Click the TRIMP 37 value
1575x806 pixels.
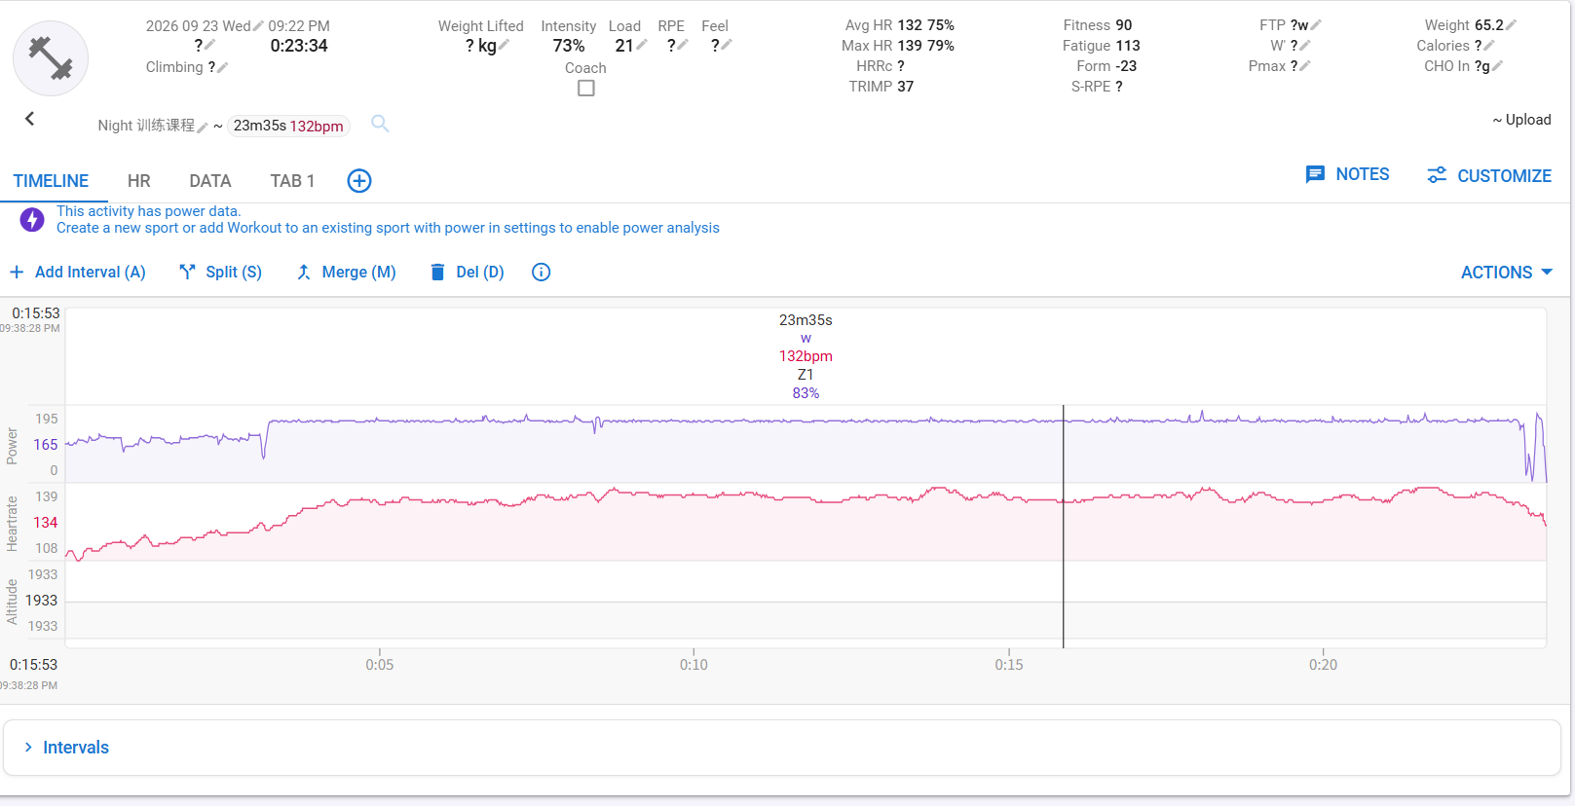coord(905,87)
